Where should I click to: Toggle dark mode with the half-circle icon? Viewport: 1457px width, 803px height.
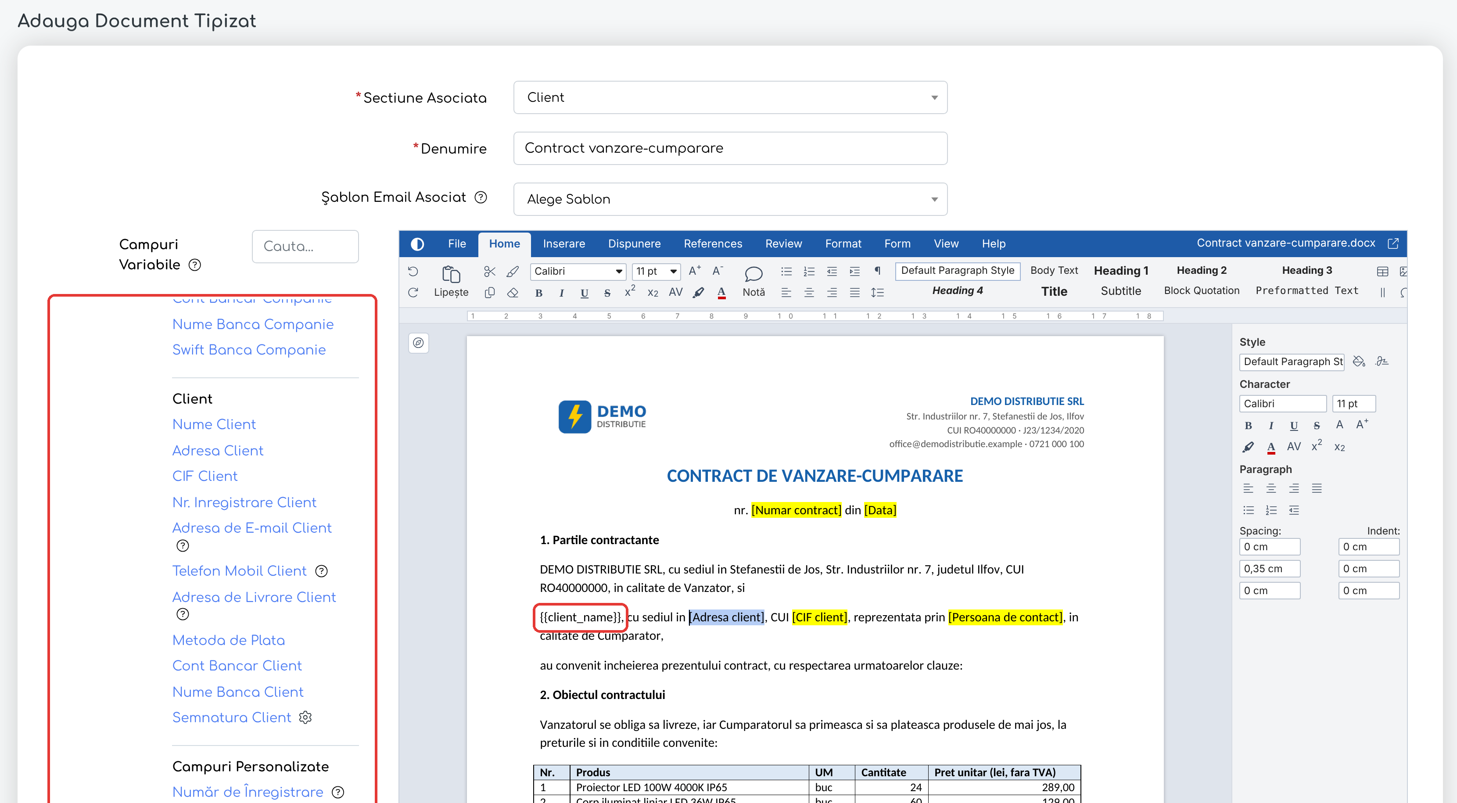tap(417, 244)
